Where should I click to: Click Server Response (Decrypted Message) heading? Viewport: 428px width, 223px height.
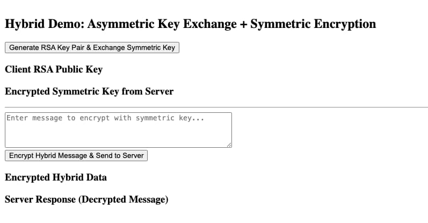click(86, 200)
